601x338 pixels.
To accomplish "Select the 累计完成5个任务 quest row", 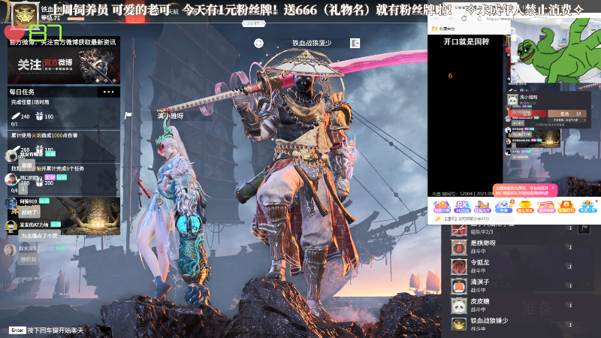I will tap(64, 179).
